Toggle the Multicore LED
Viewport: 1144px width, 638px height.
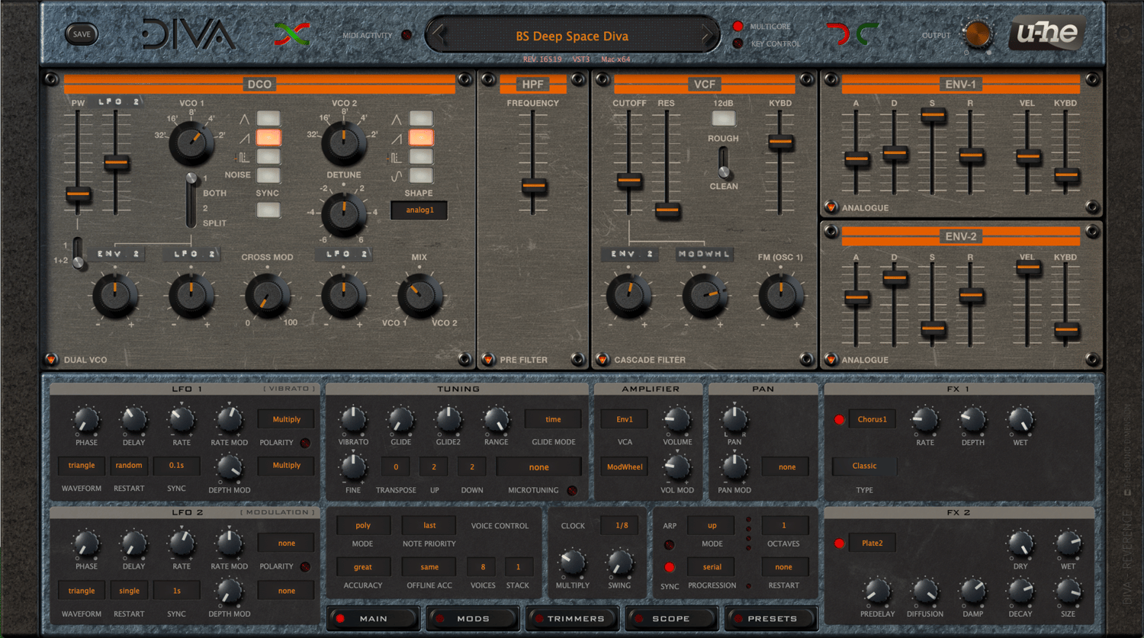click(x=737, y=27)
